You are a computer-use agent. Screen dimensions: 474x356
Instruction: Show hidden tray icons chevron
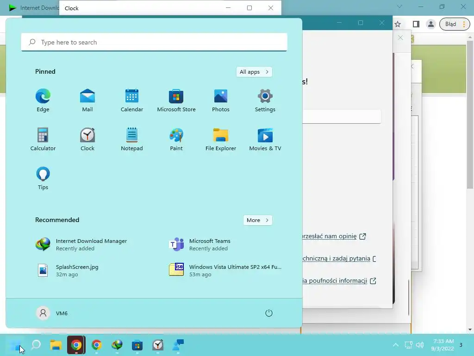click(395, 345)
